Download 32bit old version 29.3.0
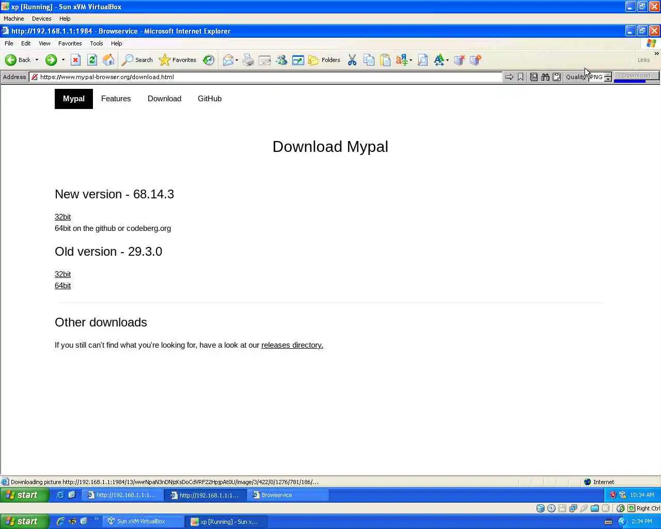This screenshot has width=661, height=529. click(62, 274)
